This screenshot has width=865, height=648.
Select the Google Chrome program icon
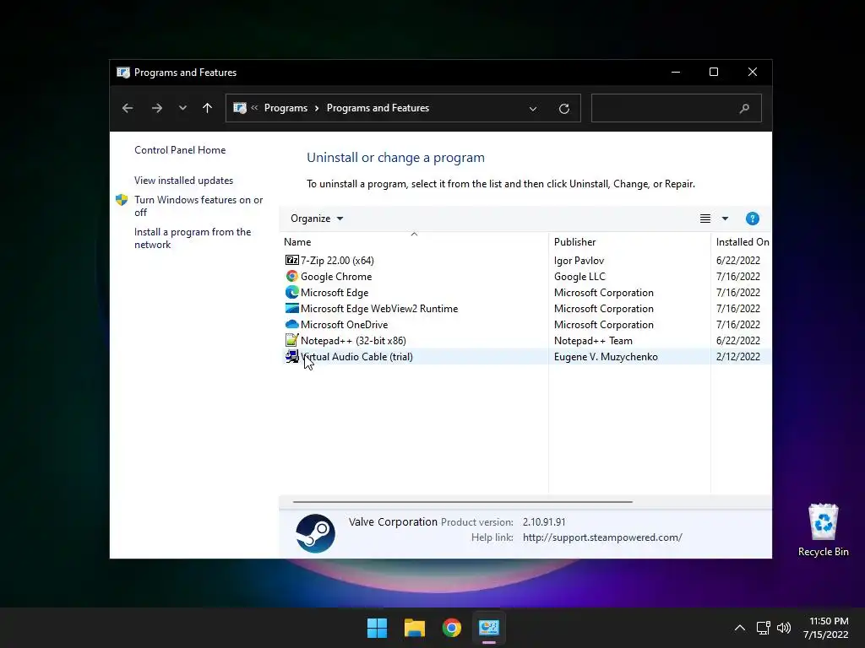(x=291, y=276)
